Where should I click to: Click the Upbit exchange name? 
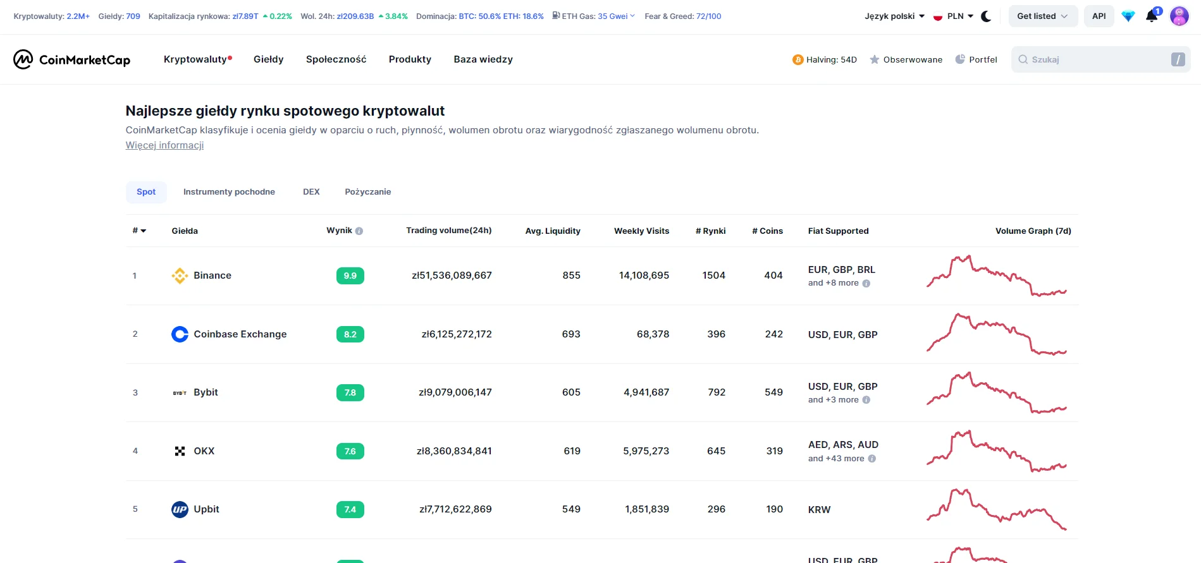tap(206, 509)
